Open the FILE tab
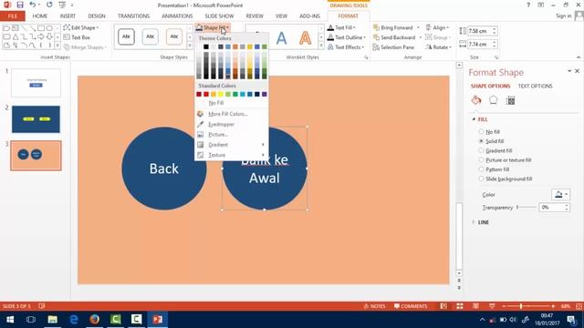Image resolution: width=584 pixels, height=328 pixels. (x=12, y=16)
